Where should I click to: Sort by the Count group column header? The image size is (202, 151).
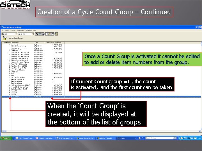6,43
